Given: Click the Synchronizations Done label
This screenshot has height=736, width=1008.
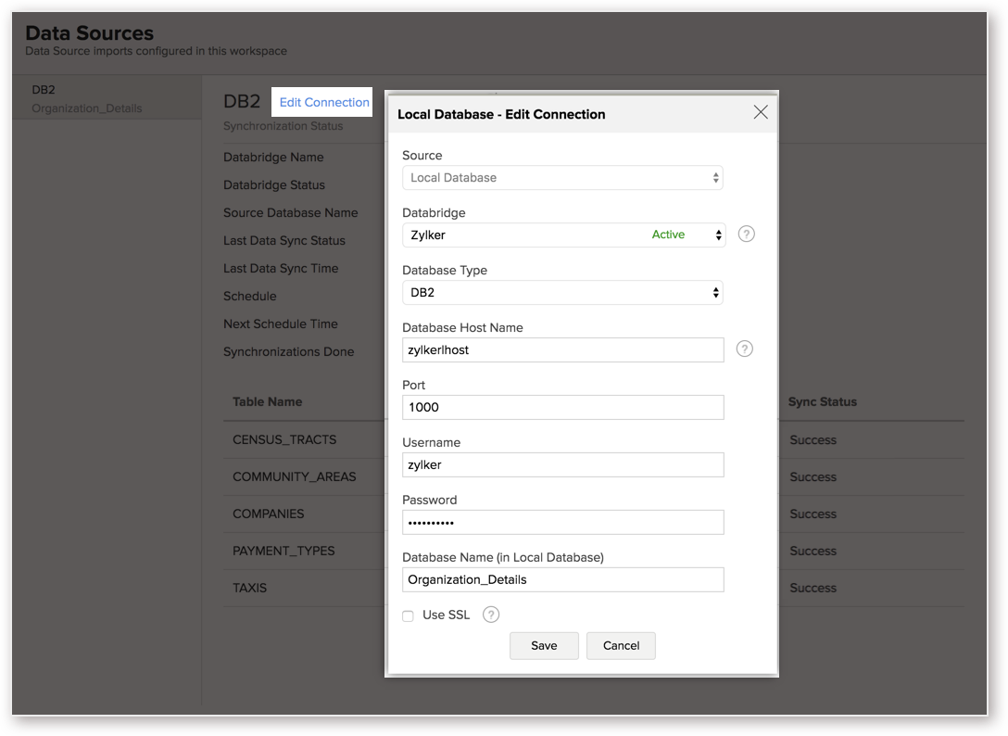Looking at the screenshot, I should (x=289, y=352).
